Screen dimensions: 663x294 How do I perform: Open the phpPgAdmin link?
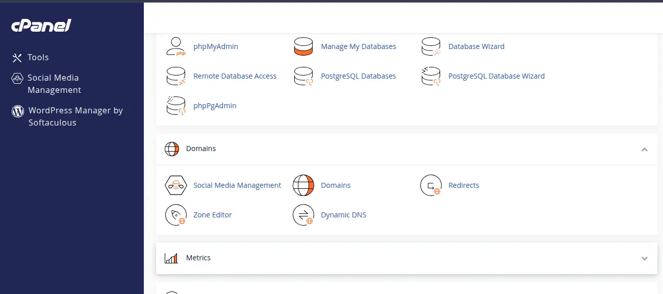tap(215, 106)
